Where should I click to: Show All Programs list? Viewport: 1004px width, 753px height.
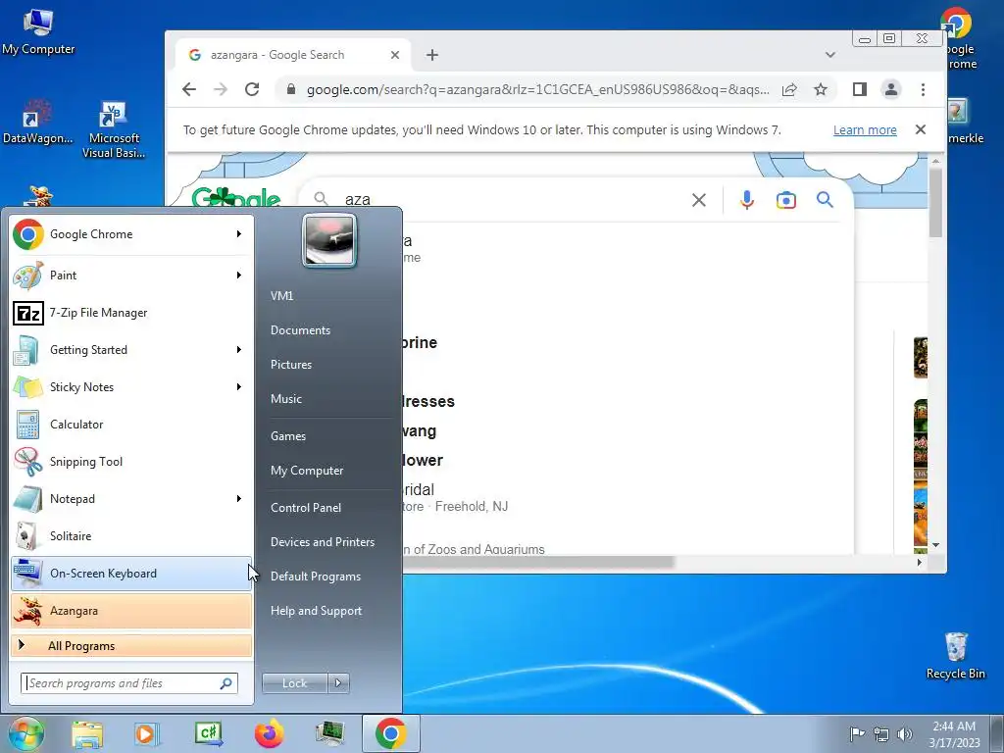pos(131,645)
